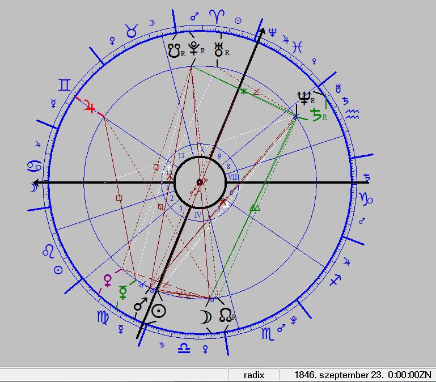Click the retrograde Neptune trident glyph

pyautogui.click(x=305, y=97)
